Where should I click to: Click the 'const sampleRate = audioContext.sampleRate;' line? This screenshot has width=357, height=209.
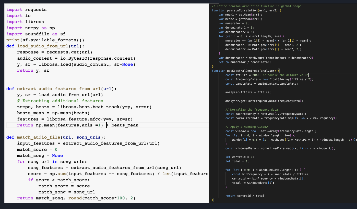coord(262,84)
